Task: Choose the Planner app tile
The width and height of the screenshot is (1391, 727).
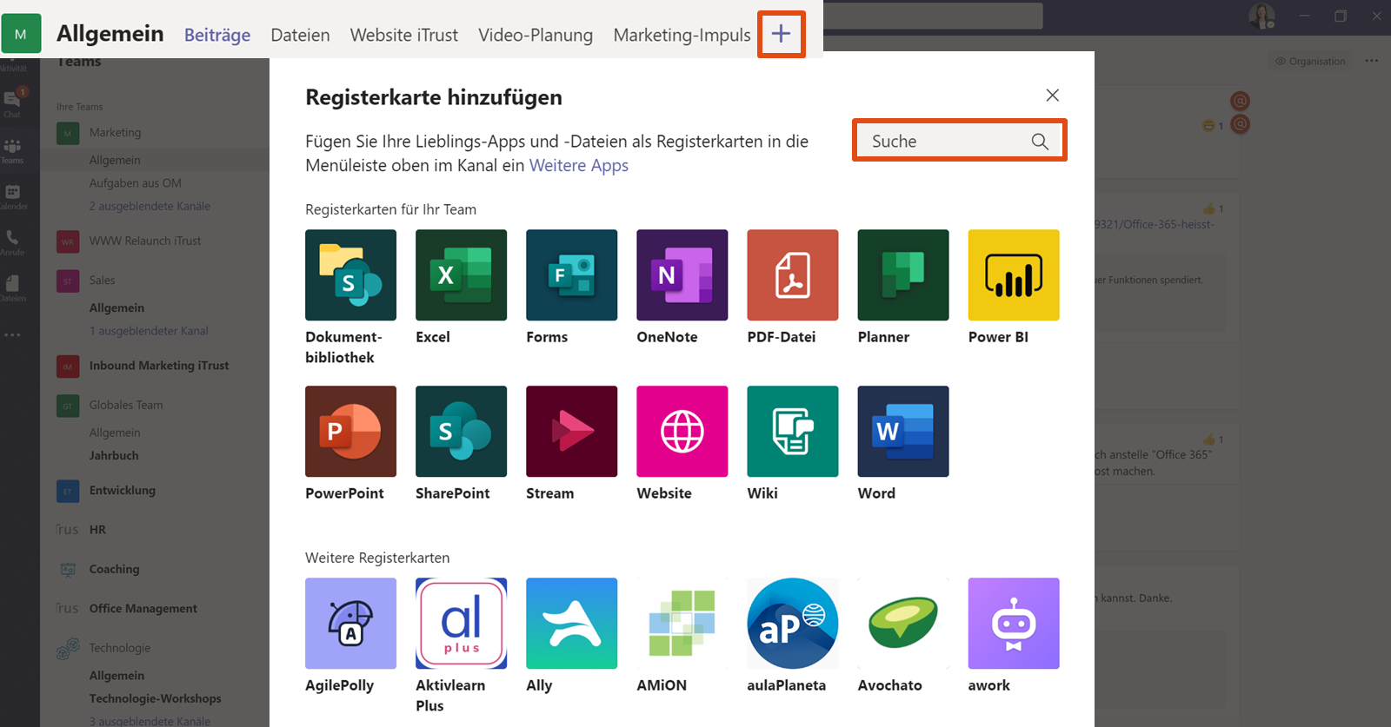Action: click(902, 275)
